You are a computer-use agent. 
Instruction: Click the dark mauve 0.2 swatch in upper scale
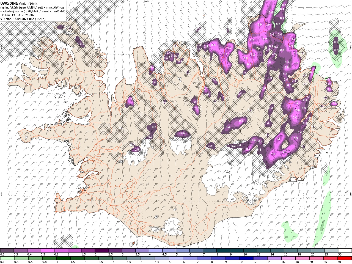[7, 251]
